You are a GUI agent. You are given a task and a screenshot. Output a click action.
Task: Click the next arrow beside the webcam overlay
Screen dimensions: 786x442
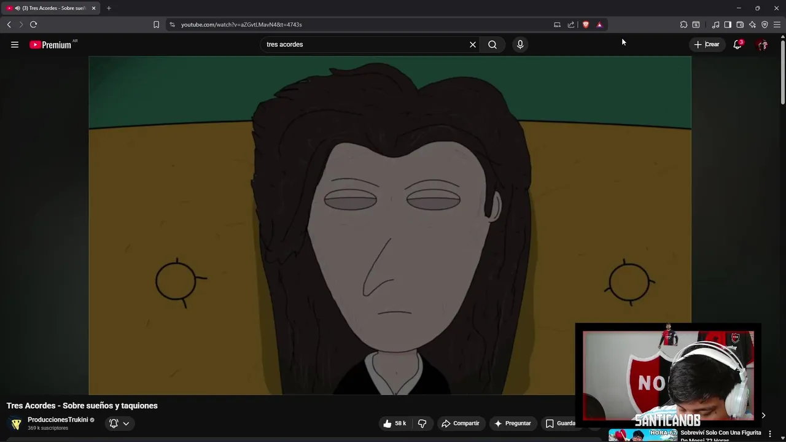(763, 416)
